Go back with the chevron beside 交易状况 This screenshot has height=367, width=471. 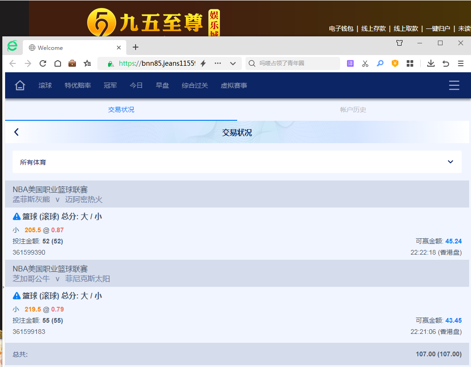(16, 132)
